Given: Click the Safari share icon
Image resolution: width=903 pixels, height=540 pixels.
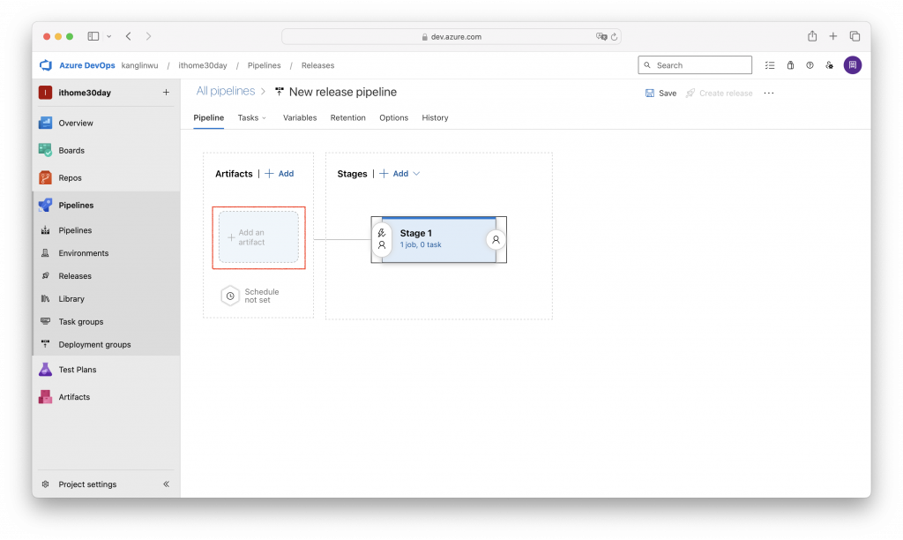Looking at the screenshot, I should [812, 36].
